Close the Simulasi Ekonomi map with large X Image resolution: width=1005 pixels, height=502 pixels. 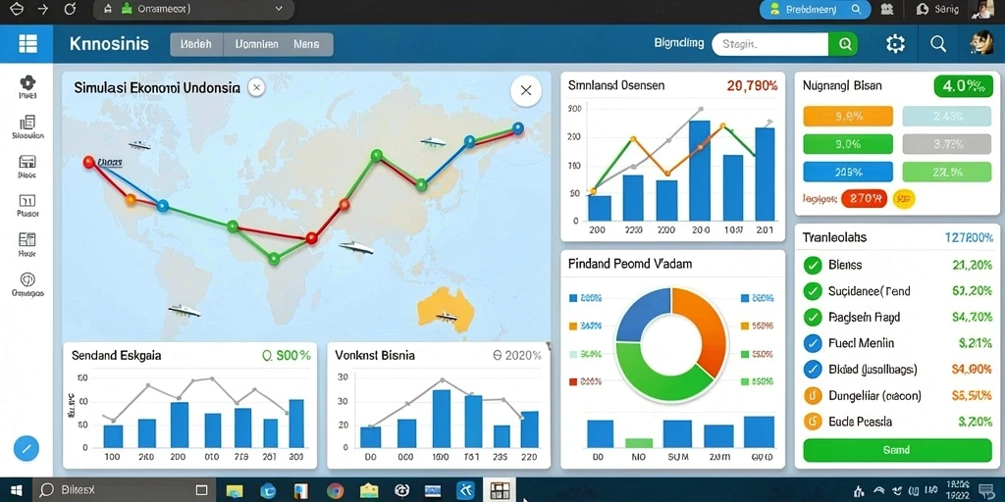(x=526, y=90)
